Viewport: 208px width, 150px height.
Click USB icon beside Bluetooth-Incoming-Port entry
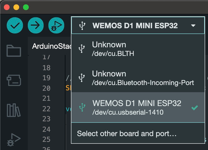coord(82,78)
